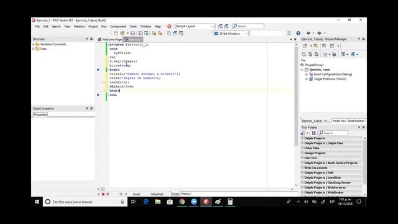The image size is (398, 224).
Task: Click the View Unit toolbar icon
Action: 169,33
